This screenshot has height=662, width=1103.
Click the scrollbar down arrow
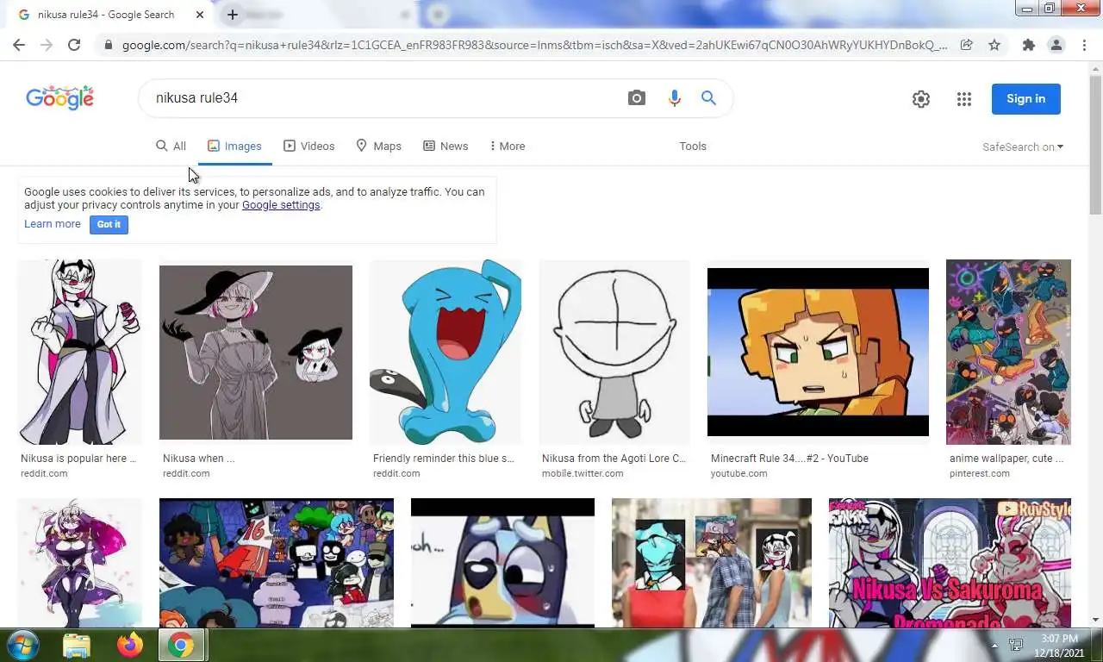tap(1095, 620)
